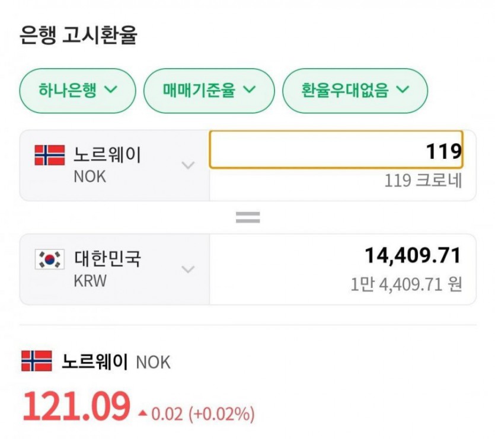Open the 하나은행 bank dropdown

78,91
